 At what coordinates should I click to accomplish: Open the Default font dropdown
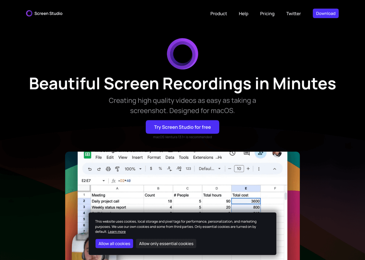click(210, 169)
